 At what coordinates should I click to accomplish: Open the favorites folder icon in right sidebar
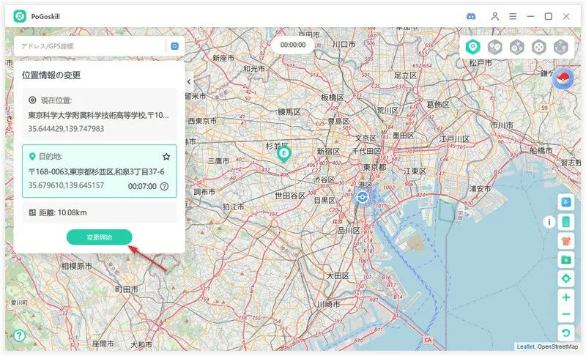point(565,259)
